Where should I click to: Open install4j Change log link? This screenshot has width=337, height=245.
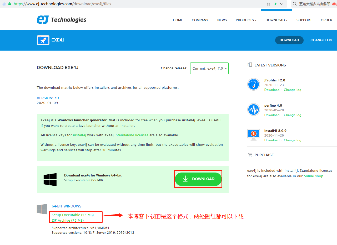tap(293, 140)
